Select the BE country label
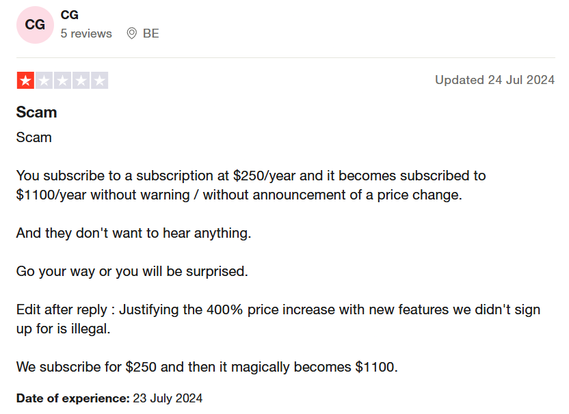This screenshot has height=414, width=569. [x=151, y=33]
